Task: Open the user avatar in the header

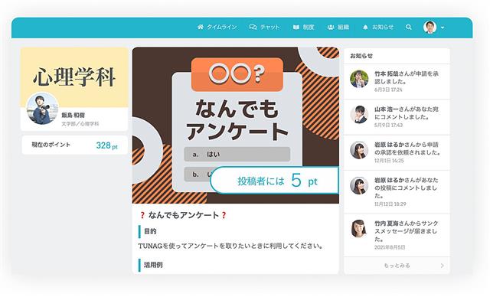Action: pyautogui.click(x=430, y=27)
